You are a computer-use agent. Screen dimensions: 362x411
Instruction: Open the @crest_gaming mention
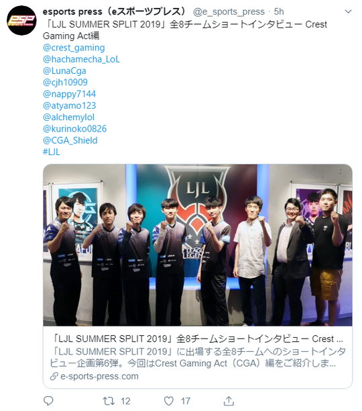pyautogui.click(x=74, y=48)
